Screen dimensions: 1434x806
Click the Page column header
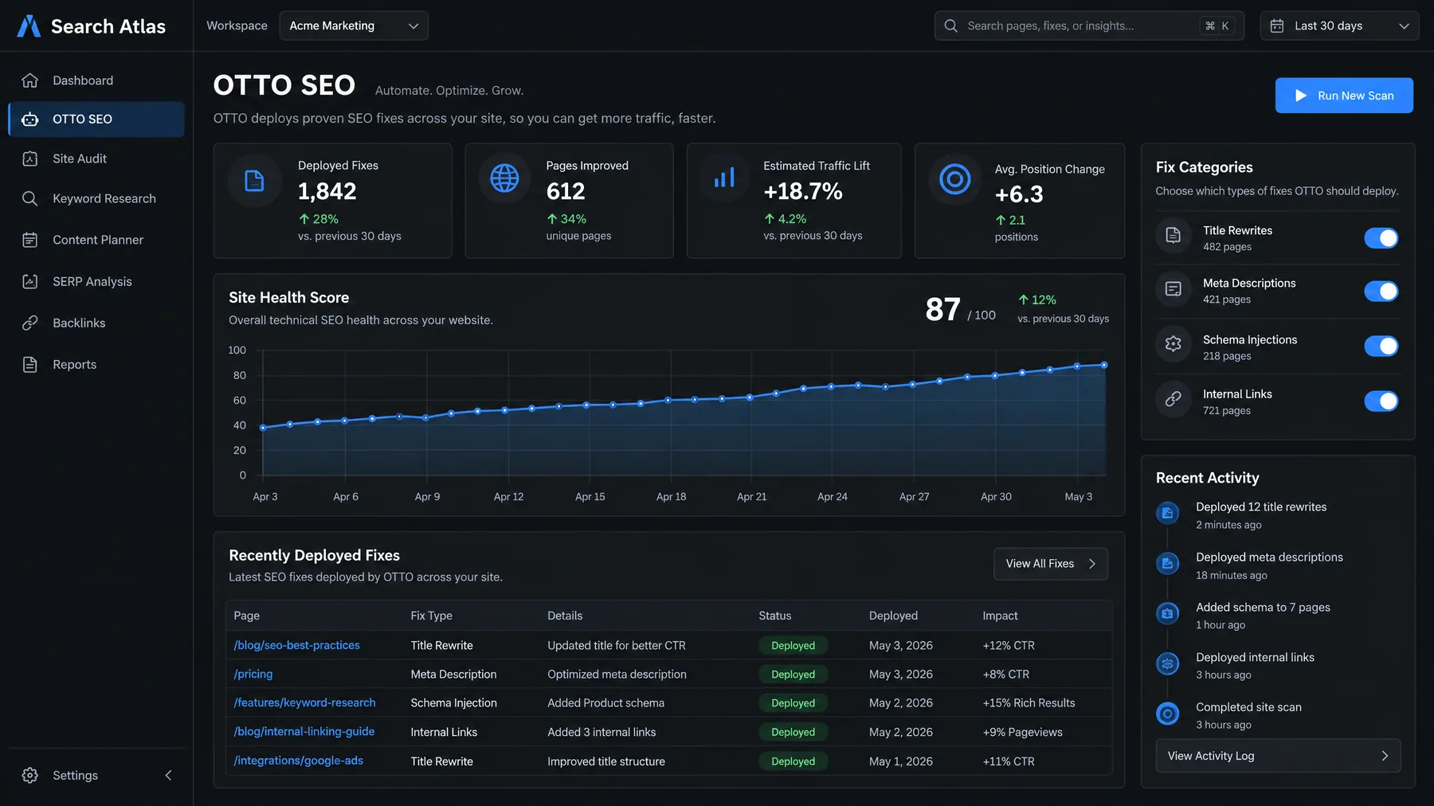pos(246,616)
